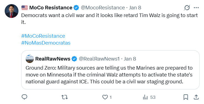The height and width of the screenshot is (104, 204).
Task: Follow the #MoCoResistance hashtag link
Action: point(43,36)
